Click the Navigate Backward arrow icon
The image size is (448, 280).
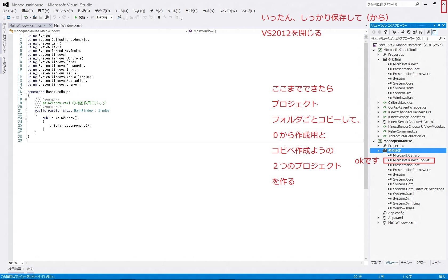pos(9,17)
